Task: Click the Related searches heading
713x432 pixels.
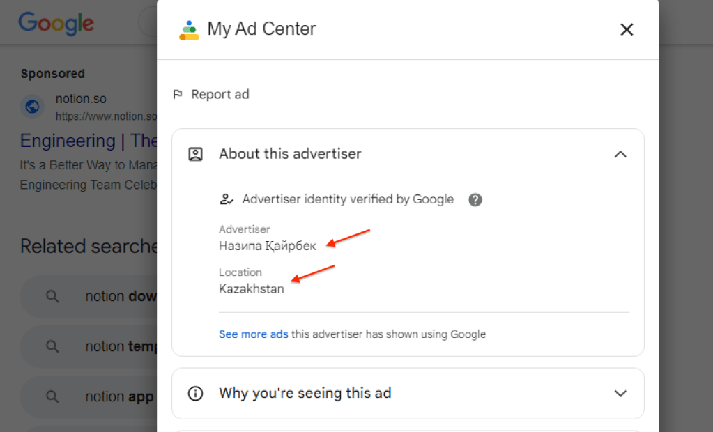Action: (89, 246)
